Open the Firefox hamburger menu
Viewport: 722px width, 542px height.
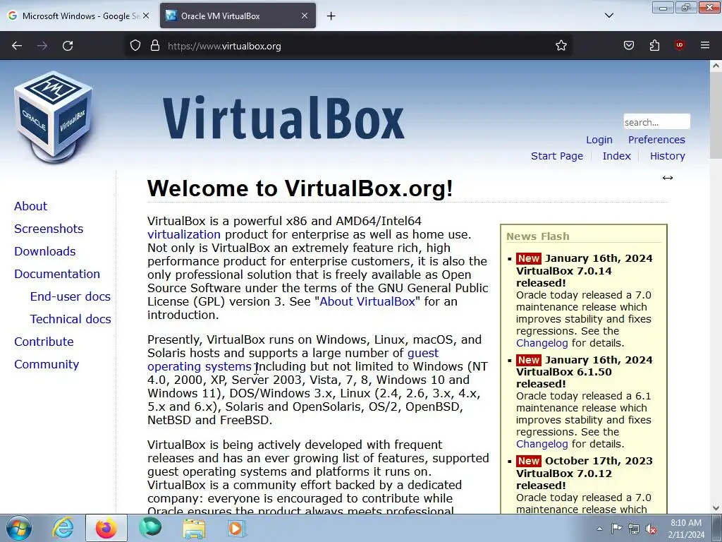(x=705, y=45)
